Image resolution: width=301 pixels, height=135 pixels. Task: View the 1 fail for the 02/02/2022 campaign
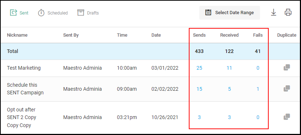point(258,89)
